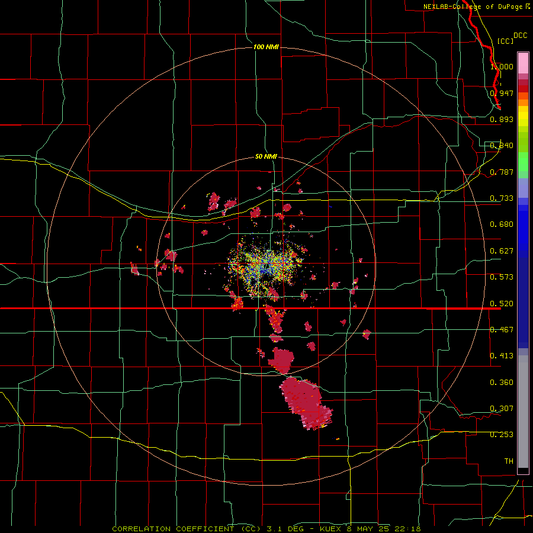Click the "[CC]" legend unit label

pos(505,41)
